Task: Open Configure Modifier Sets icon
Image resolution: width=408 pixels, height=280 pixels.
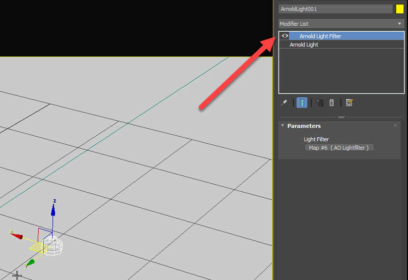Action: [x=349, y=103]
